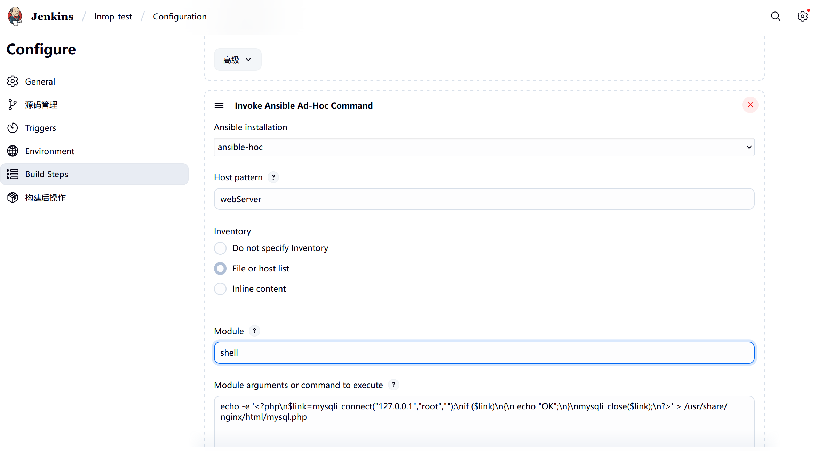
Task: Select Inline content inventory option
Action: point(220,289)
